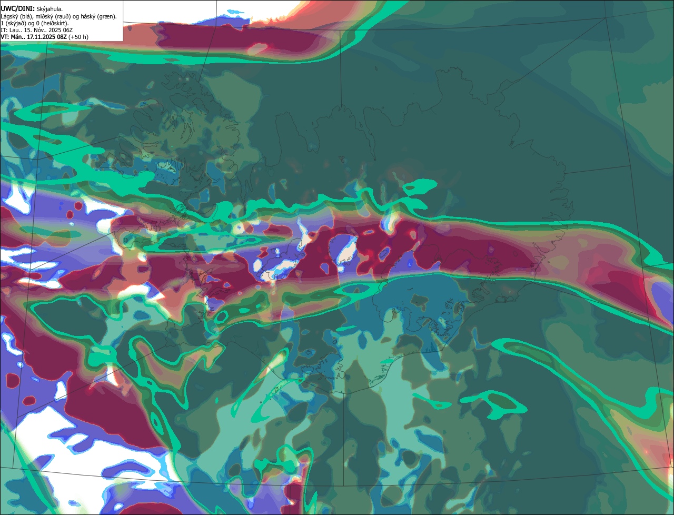Image resolution: width=674 pixels, height=515 pixels.
Task: Click the 'Lágský (blá), miðský (rauð)' legend line
Action: coord(59,16)
